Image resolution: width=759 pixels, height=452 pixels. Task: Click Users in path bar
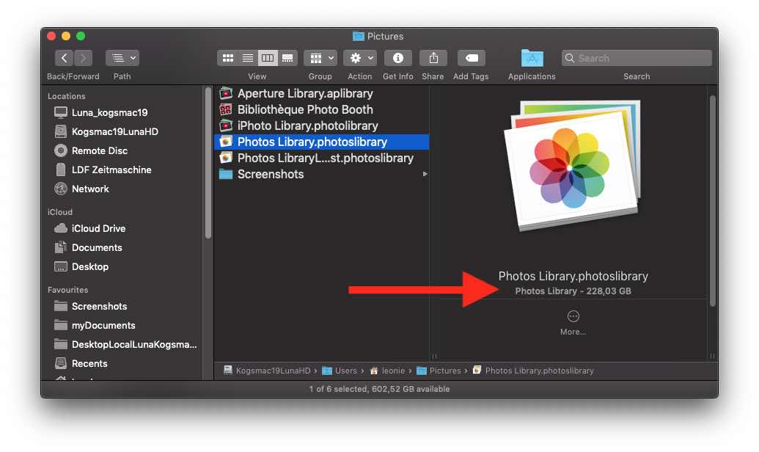click(x=345, y=371)
